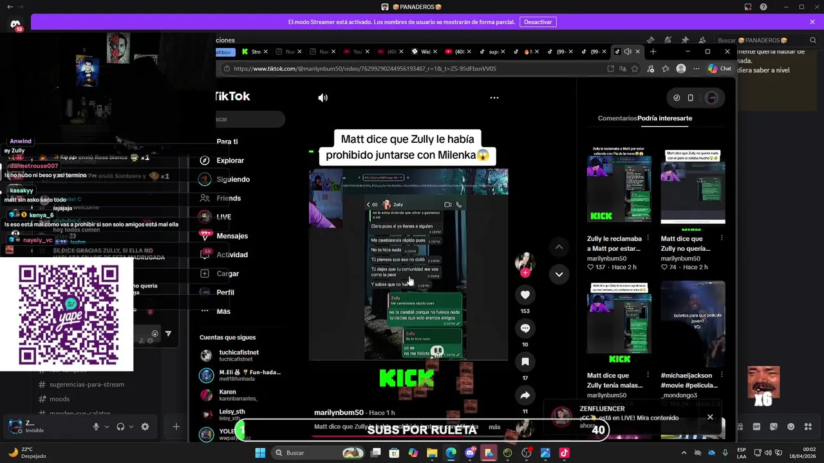This screenshot has width=824, height=463.
Task: Dismiss the Streamer mode banner
Action: [x=812, y=22]
